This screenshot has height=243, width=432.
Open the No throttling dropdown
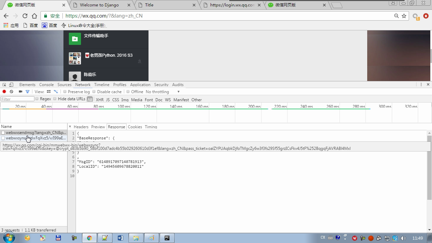click(163, 92)
